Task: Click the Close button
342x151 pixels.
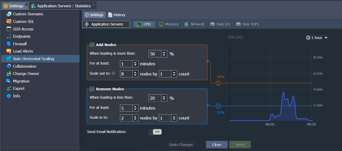Action: click(217, 145)
